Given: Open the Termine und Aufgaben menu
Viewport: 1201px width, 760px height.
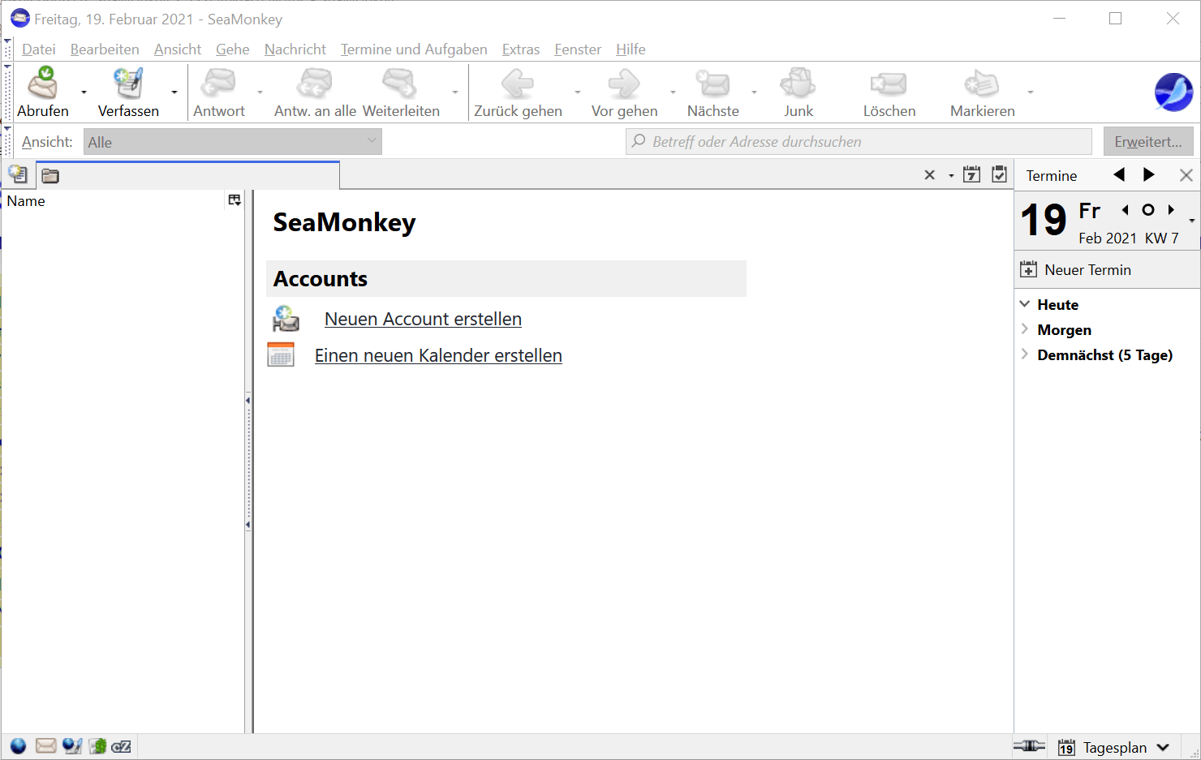Looking at the screenshot, I should (x=414, y=49).
